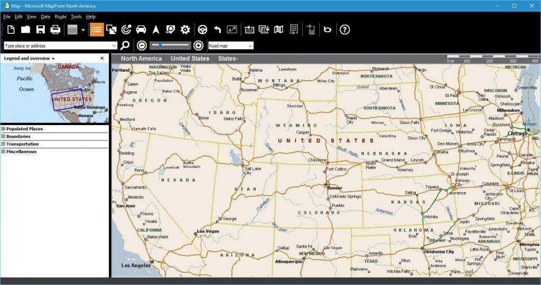541x285 pixels.
Task: Open the Route Planner car icon
Action: [x=141, y=30]
